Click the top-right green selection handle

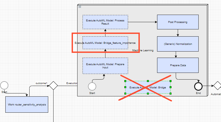click(x=170, y=81)
